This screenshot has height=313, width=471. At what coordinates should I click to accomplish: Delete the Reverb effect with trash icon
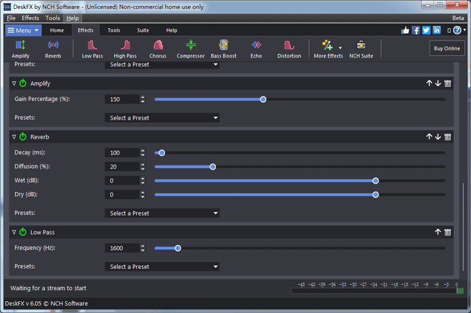[447, 137]
